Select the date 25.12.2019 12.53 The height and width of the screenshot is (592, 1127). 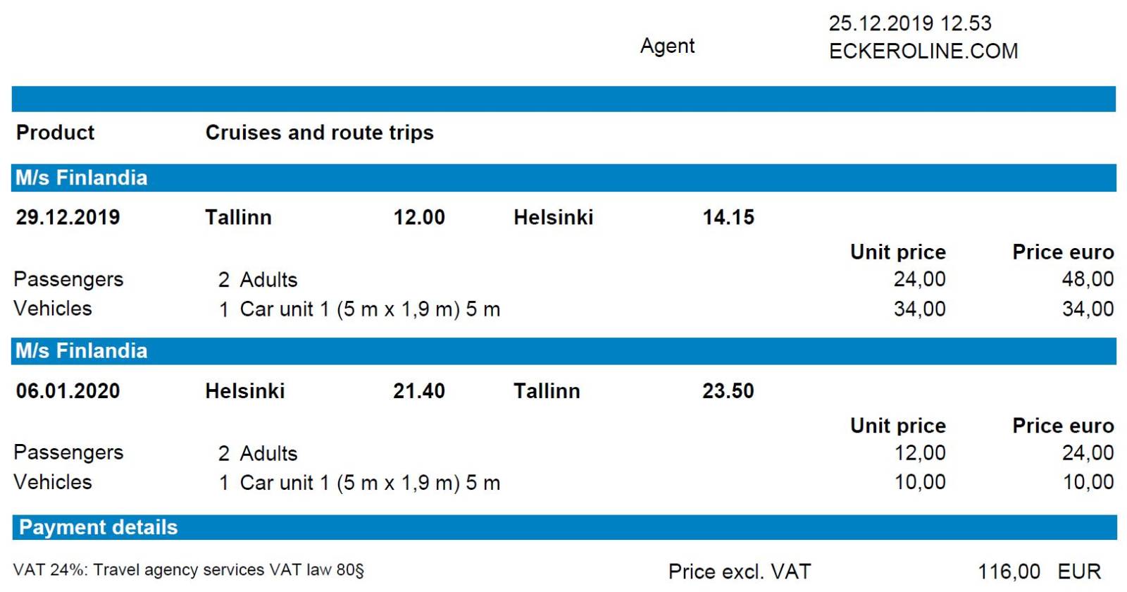(910, 23)
